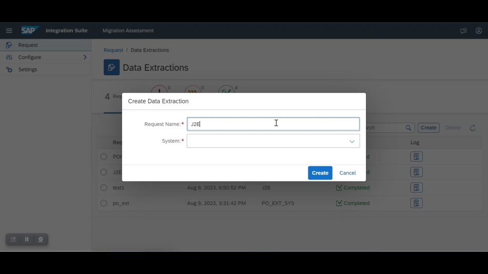This screenshot has height=274, width=488.
Task: Click the date Aug 9, 2023, 3:31:42 PM
Action: pos(216,203)
